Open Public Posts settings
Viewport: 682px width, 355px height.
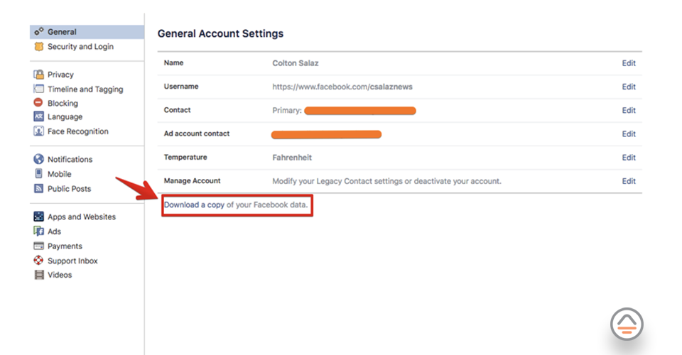(69, 189)
